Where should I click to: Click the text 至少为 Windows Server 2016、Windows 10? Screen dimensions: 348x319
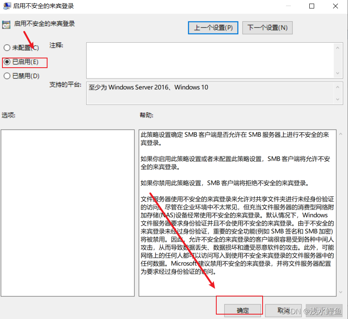click(148, 87)
